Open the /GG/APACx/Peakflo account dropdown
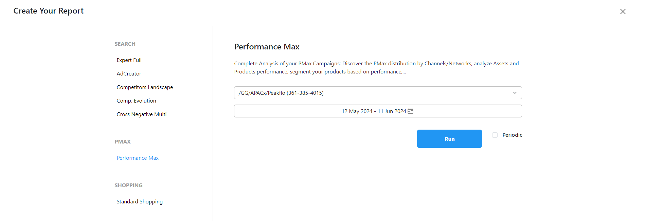 coord(378,93)
